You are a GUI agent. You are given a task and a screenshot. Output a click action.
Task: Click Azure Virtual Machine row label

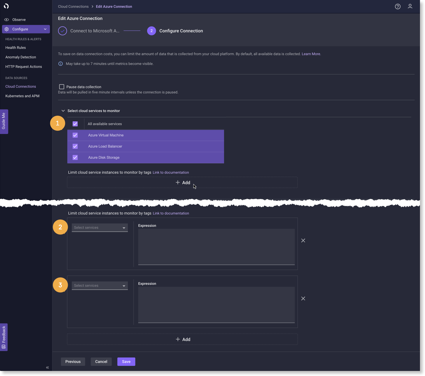(x=106, y=135)
